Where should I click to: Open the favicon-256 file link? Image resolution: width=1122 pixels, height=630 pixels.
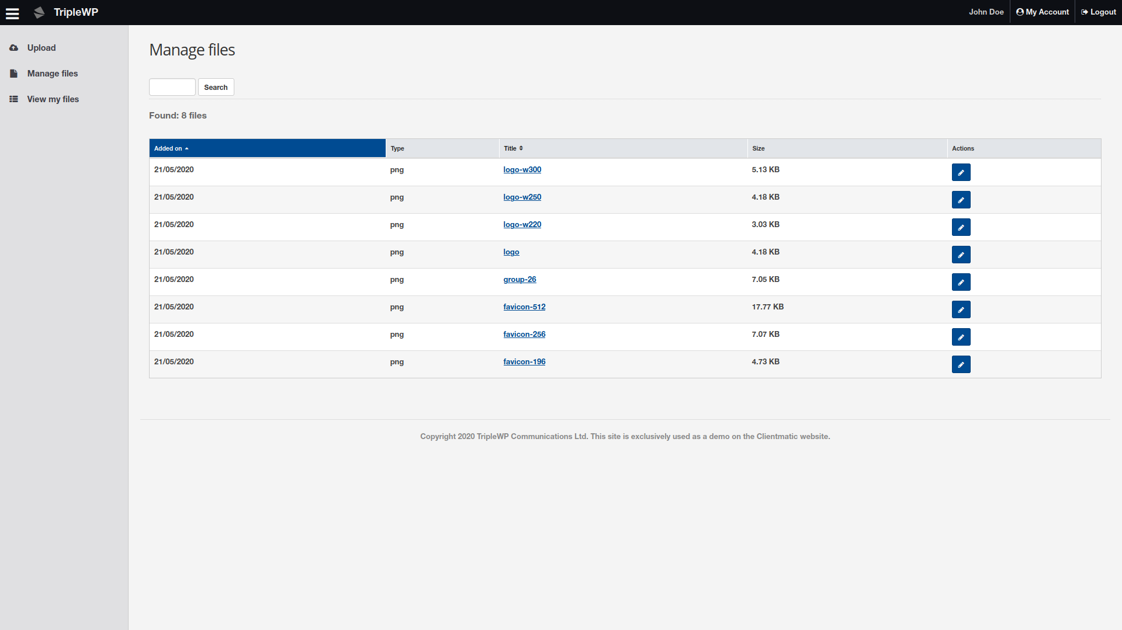(524, 335)
